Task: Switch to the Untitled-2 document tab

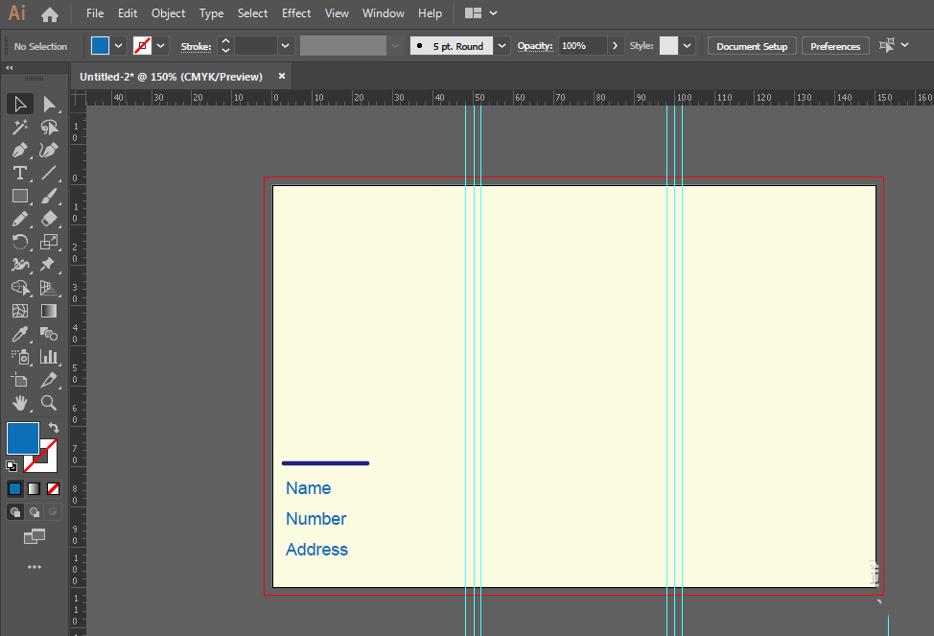Action: pos(171,77)
